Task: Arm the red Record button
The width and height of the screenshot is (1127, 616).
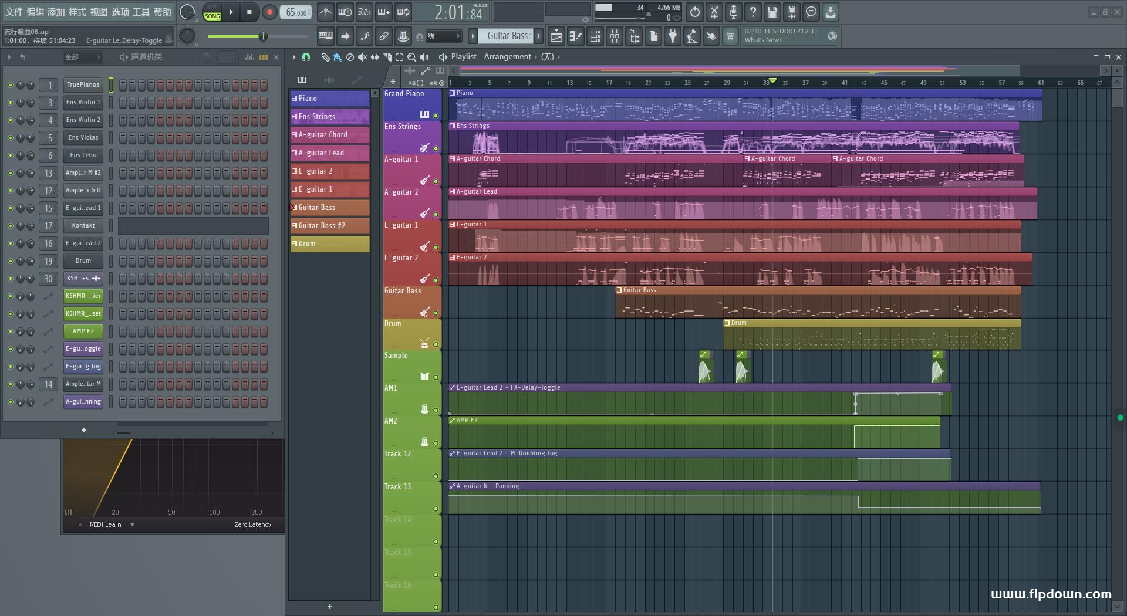Action: coord(269,12)
